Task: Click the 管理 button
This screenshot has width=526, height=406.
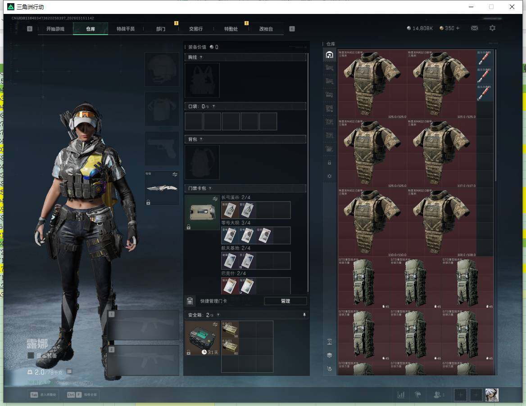Action: point(286,301)
